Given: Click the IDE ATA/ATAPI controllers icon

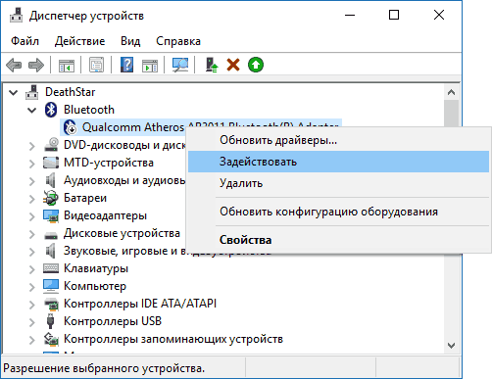Looking at the screenshot, I should point(51,304).
